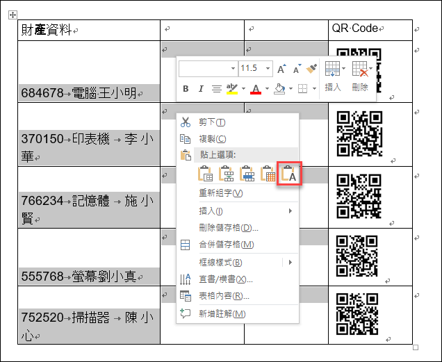Click the shading paint bucket icon
Screen dimensions: 442x362
click(279, 89)
